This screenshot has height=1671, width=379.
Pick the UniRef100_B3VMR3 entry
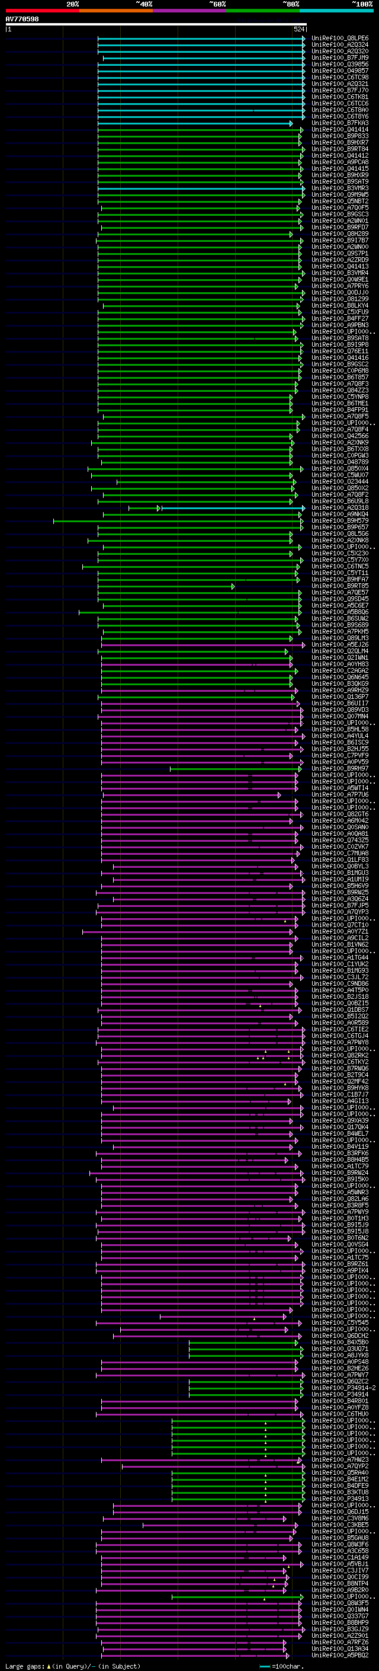click(339, 188)
